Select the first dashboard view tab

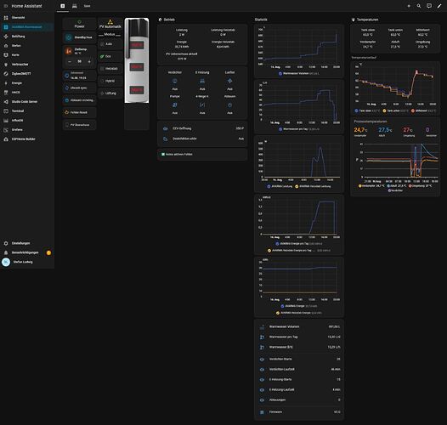click(x=63, y=6)
